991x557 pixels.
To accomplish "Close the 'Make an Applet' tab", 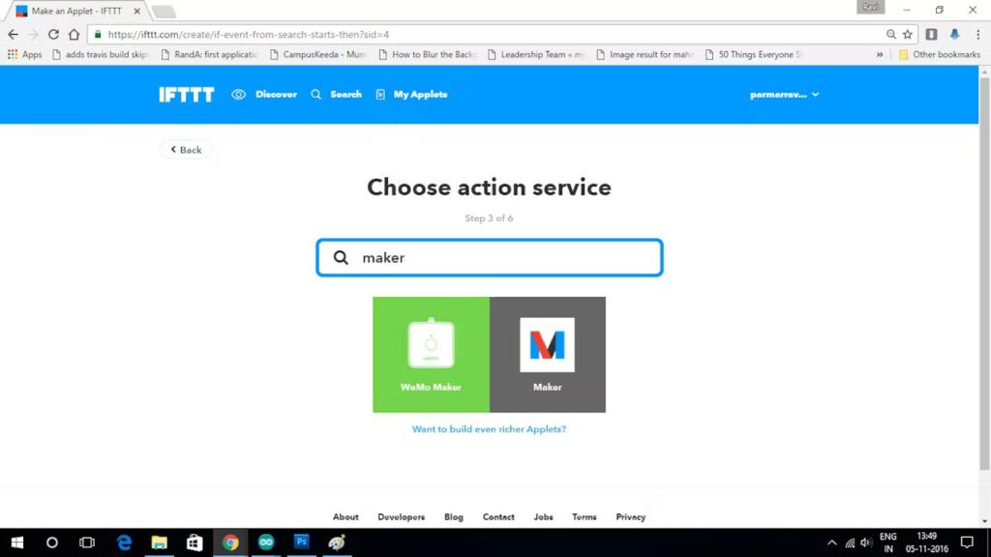I will 137,12.
